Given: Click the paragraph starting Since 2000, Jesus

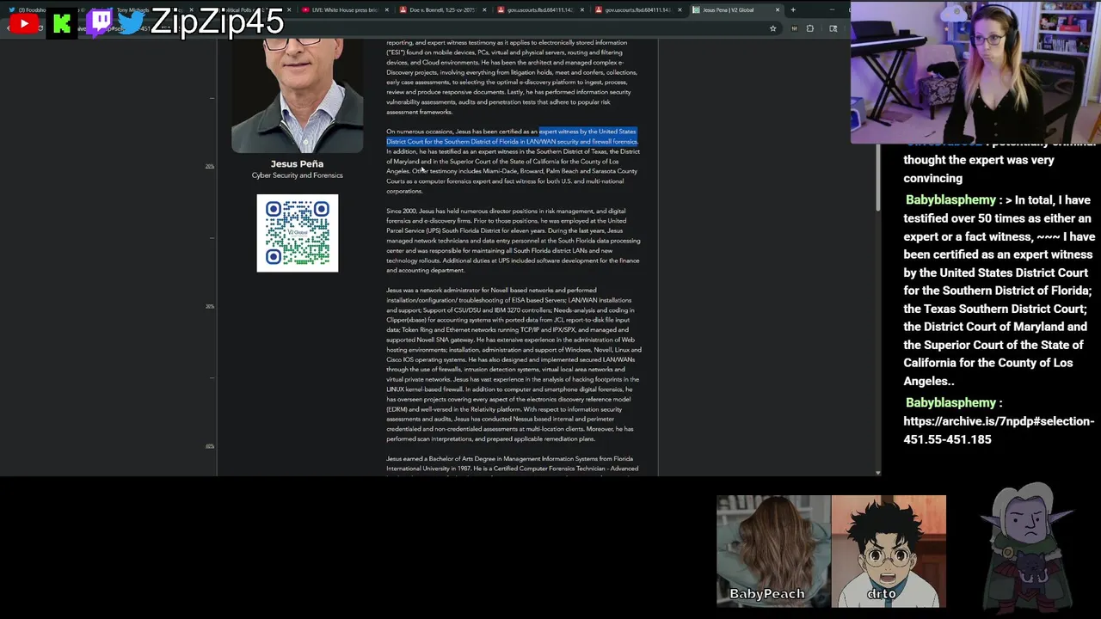Looking at the screenshot, I should 514,241.
